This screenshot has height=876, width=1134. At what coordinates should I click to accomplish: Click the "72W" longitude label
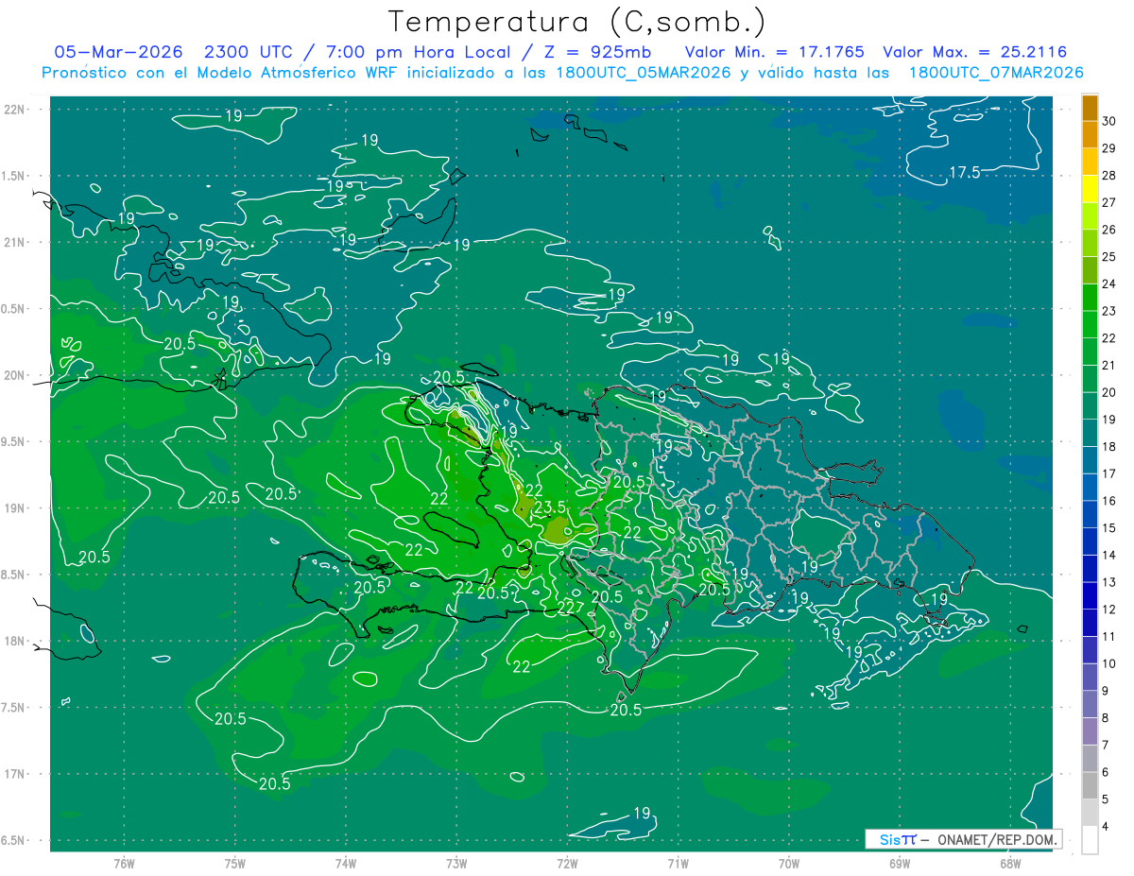pos(567,863)
